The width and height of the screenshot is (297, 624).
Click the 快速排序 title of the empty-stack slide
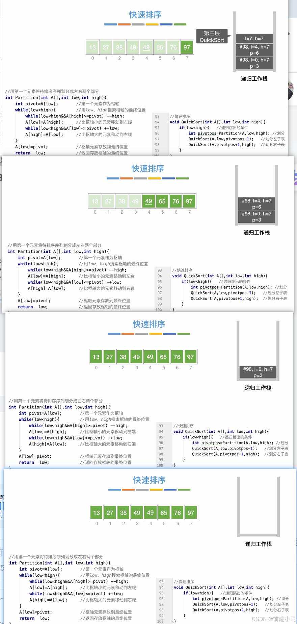point(150,480)
